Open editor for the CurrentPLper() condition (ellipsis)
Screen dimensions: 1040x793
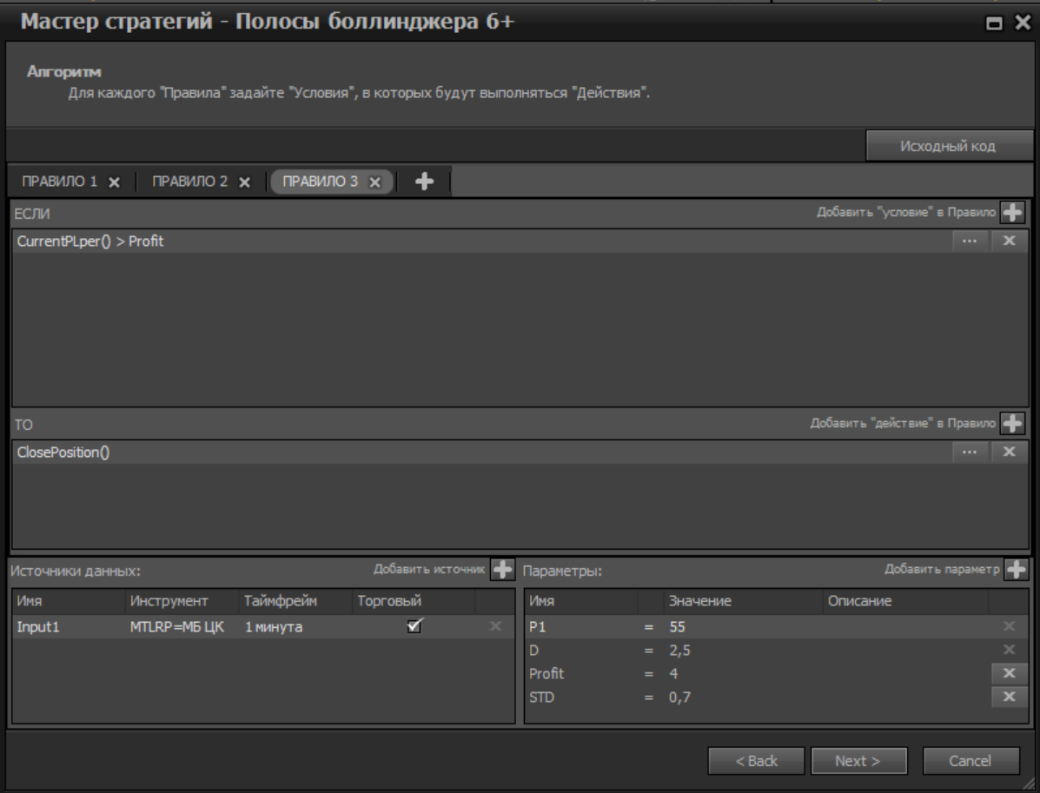970,241
